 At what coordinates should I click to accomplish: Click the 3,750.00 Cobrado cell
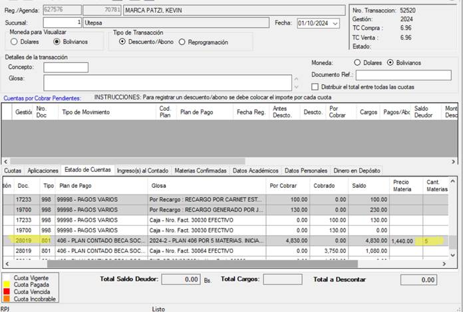(329, 251)
